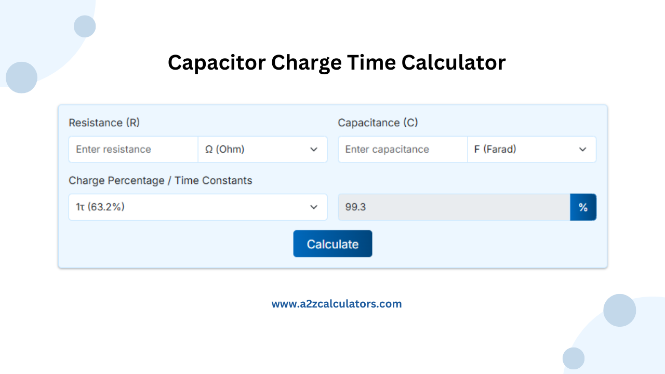This screenshot has height=374, width=665.
Task: Open the F (Farad) capacitance unit selector
Action: click(x=531, y=149)
